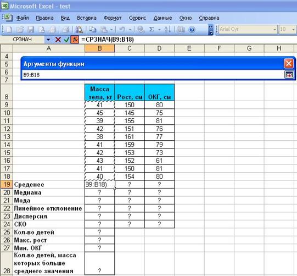Open the AutoSum functions dropdown arrow
Viewport: 297px width, 276px height.
tap(160, 30)
